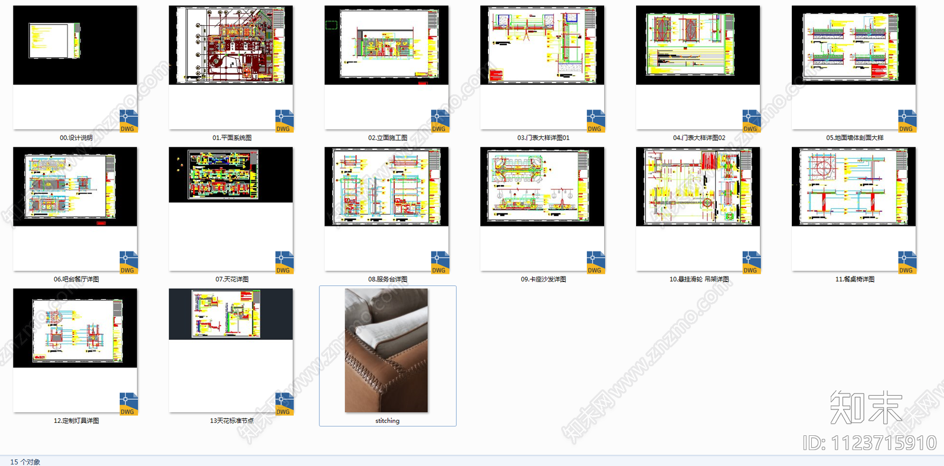Click the DWG badge on 00.设计说明 file
944x466 pixels.
129,121
